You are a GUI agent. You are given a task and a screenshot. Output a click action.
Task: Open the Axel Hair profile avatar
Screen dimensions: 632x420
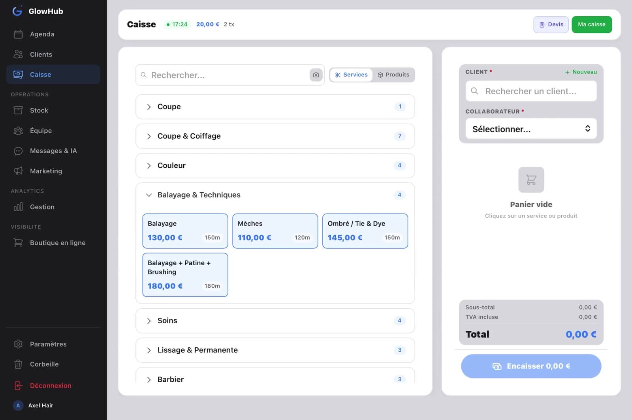point(18,405)
